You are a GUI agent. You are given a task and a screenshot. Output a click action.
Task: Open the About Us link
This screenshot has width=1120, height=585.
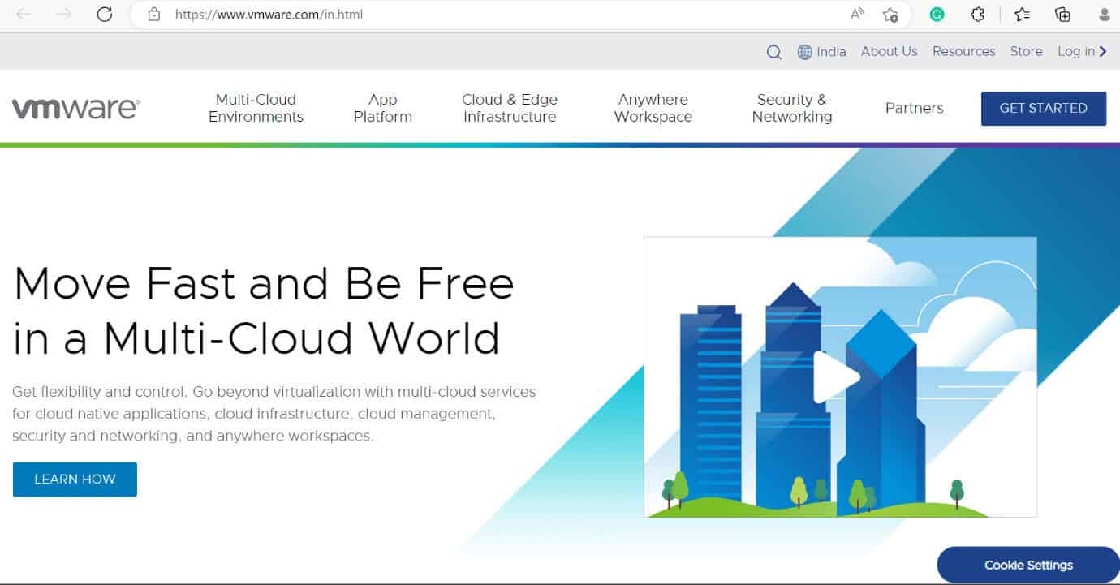click(x=889, y=51)
